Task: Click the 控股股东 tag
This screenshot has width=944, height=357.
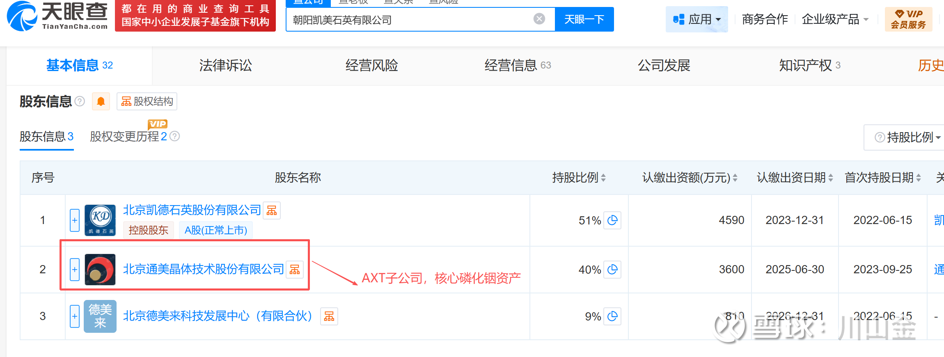Action: [x=149, y=230]
